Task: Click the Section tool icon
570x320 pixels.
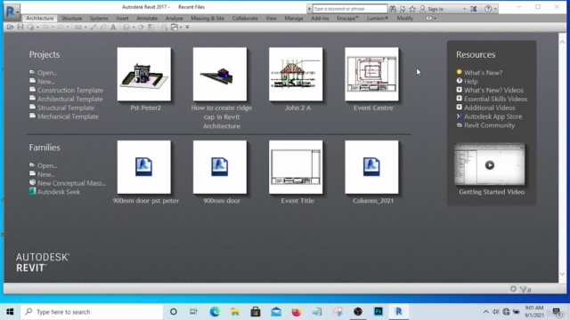Action: (x=141, y=28)
